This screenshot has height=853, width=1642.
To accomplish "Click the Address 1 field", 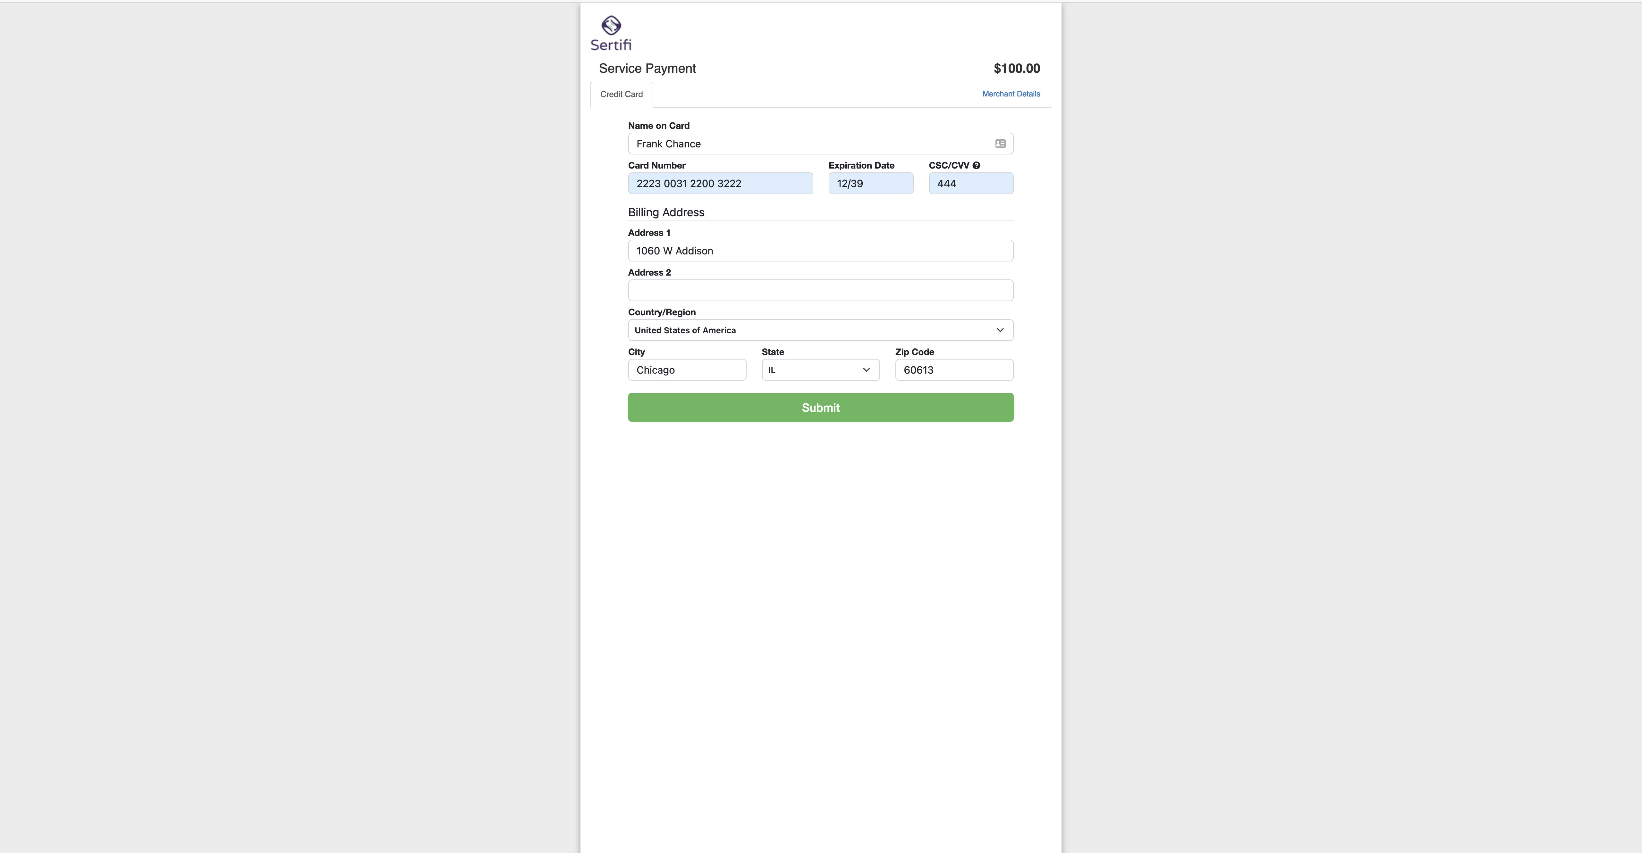I will [x=820, y=251].
